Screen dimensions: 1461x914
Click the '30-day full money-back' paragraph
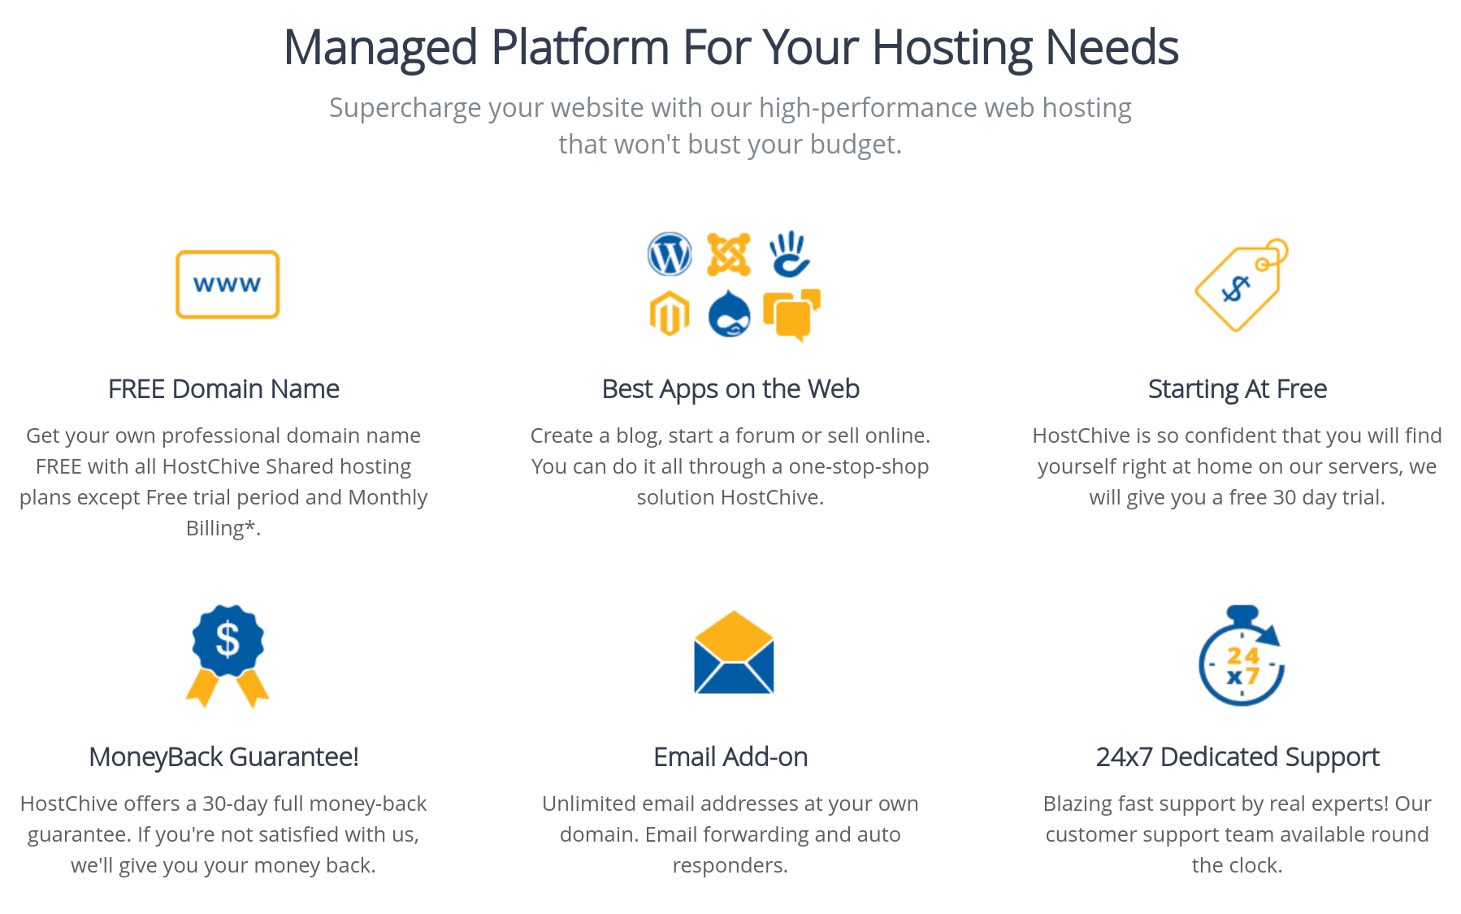click(223, 834)
